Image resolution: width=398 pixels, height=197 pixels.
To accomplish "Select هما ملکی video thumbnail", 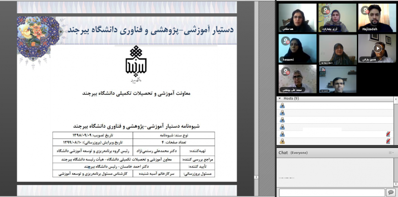I will click(297, 17).
